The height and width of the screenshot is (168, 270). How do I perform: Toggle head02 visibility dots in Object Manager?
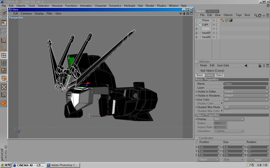click(x=217, y=37)
